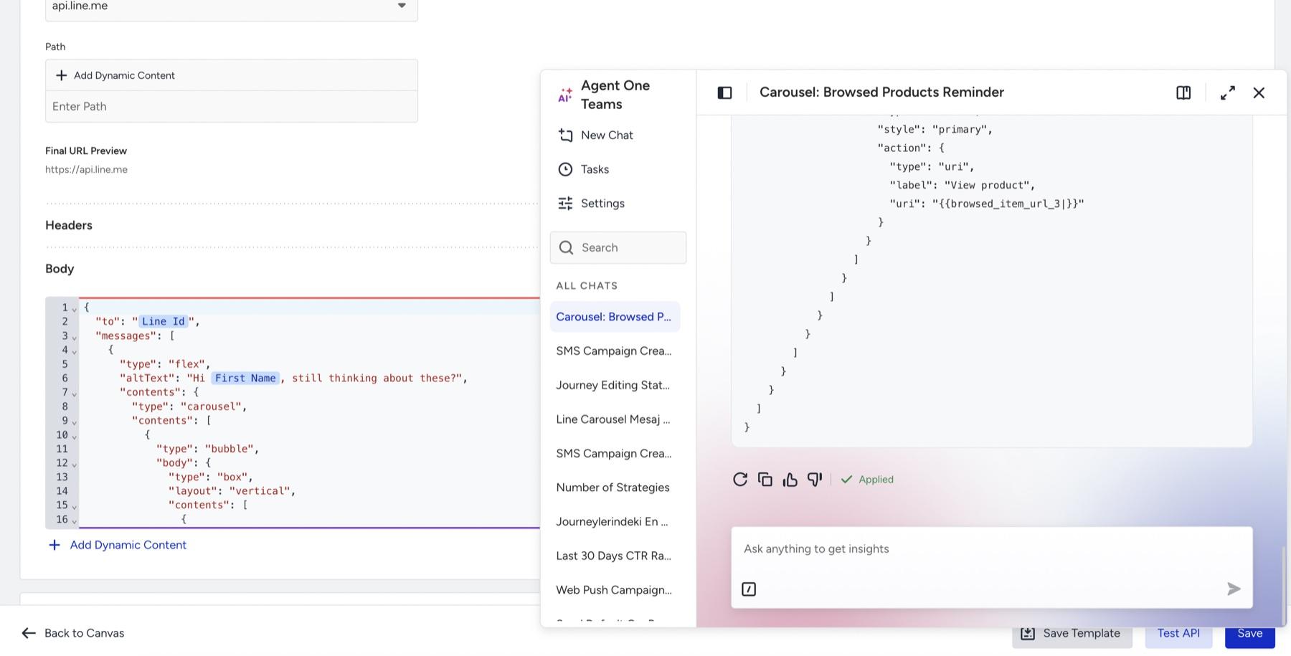Image resolution: width=1291 pixels, height=656 pixels.
Task: Select the Line Id dynamic tag
Action: [164, 322]
